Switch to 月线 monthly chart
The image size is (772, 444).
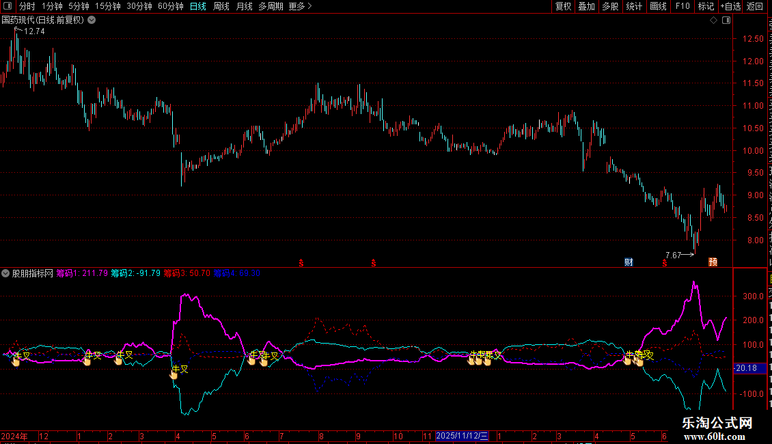(x=244, y=6)
